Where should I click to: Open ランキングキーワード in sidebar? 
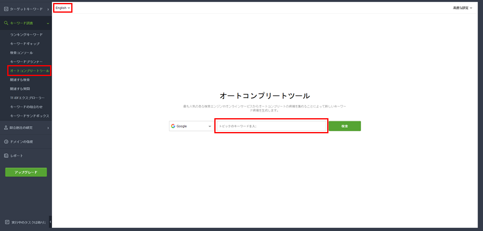[x=26, y=35]
